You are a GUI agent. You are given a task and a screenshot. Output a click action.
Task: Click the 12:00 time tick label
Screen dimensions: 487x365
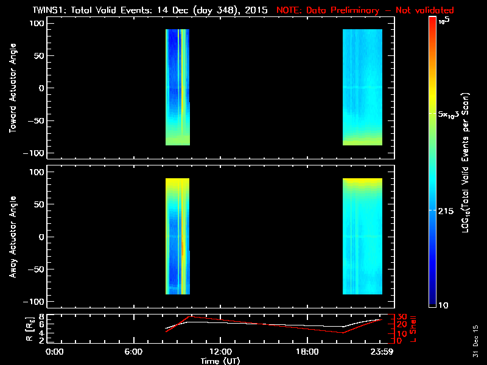click(x=220, y=352)
